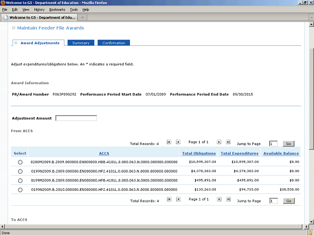Image resolution: width=314 pixels, height=236 pixels.
Task: Open the Confirmation tab
Action: (114, 43)
